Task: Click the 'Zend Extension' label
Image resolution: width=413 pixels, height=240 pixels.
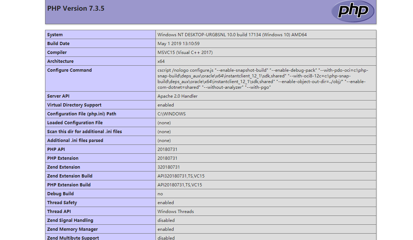Action: click(64, 167)
